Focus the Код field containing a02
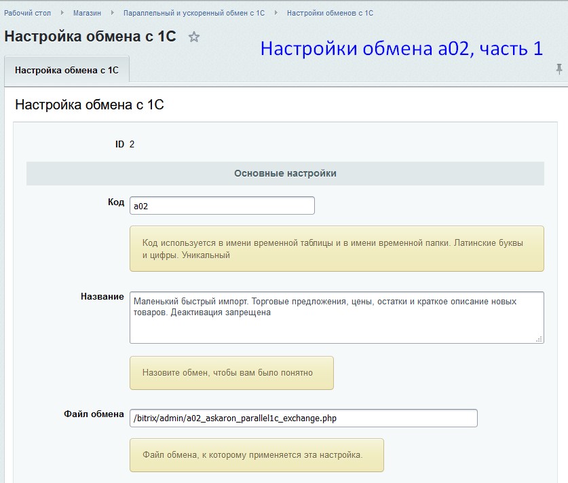The width and height of the screenshot is (568, 483). (222, 206)
